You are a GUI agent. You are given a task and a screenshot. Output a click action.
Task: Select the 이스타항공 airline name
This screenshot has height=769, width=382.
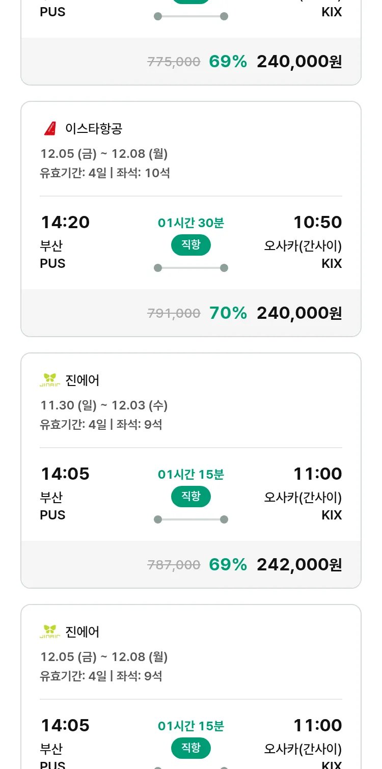coord(94,128)
